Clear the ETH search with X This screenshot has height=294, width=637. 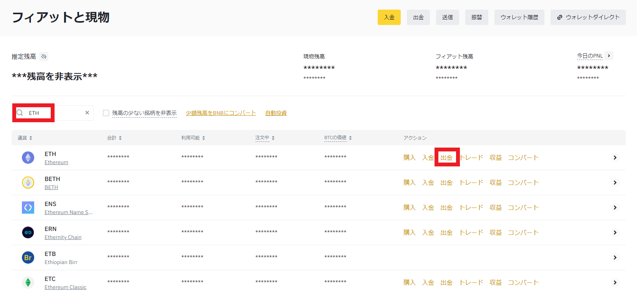87,113
